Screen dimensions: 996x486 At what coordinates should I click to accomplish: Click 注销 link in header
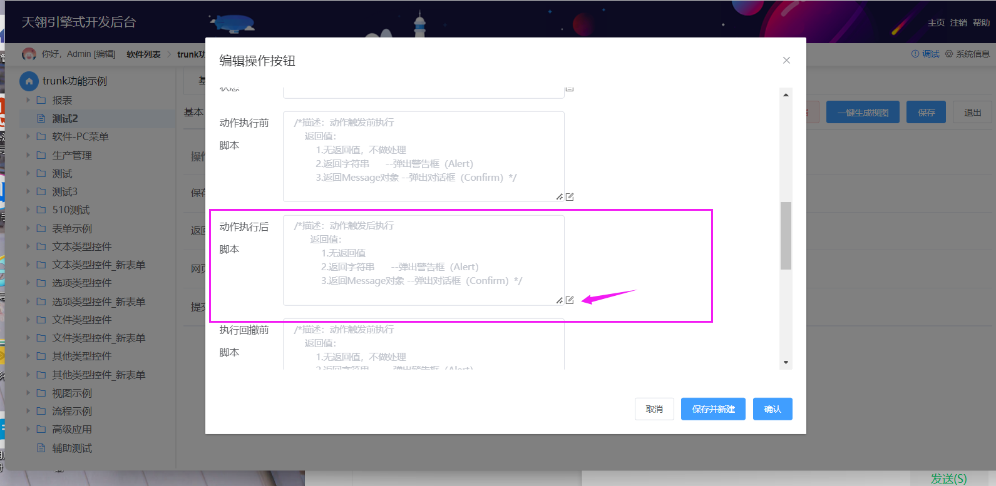(958, 23)
